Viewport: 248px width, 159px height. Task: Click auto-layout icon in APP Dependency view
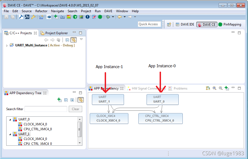tap(208, 88)
